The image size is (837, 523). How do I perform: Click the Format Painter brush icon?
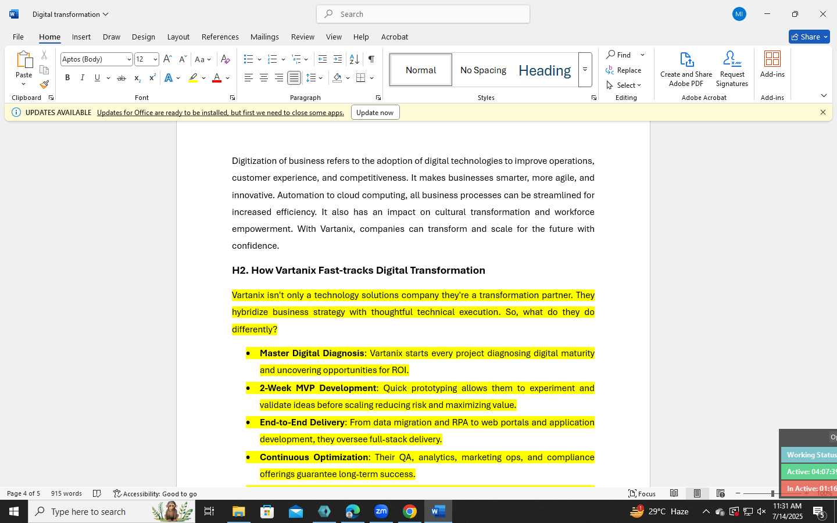tap(44, 84)
